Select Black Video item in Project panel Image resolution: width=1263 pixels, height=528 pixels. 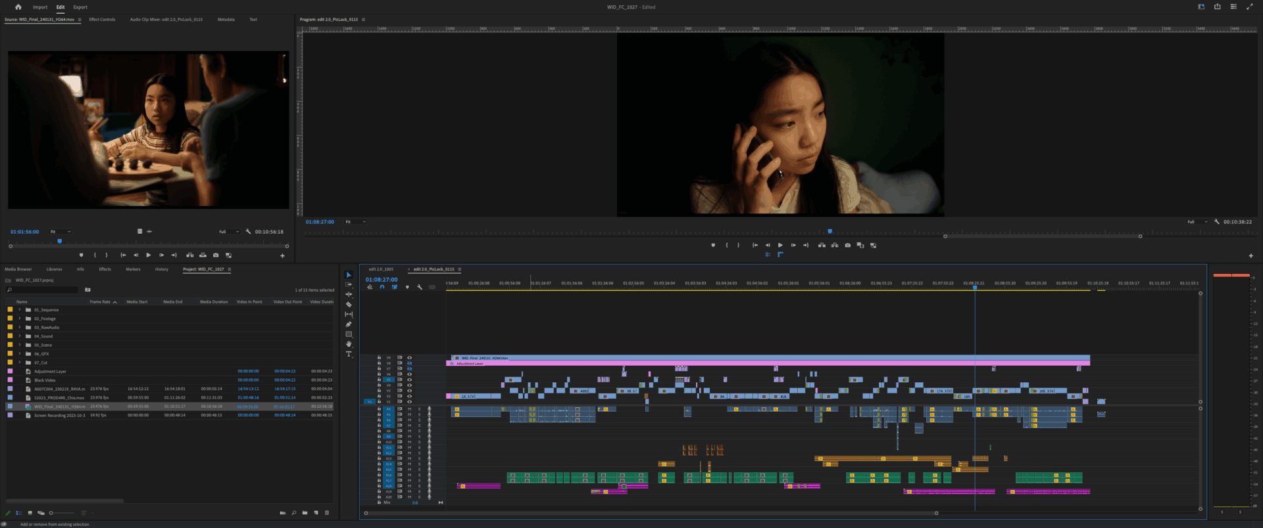45,380
